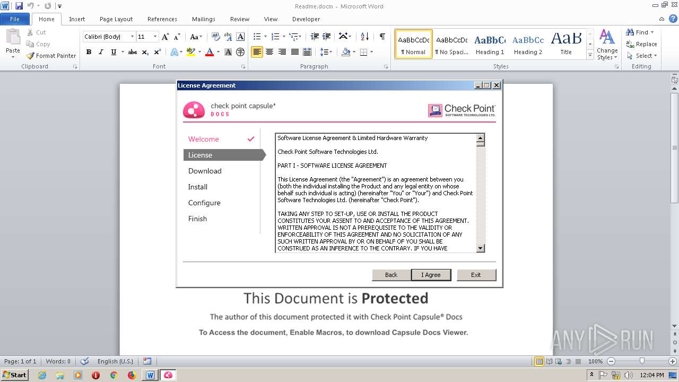Open the font name dropdown

pos(132,37)
